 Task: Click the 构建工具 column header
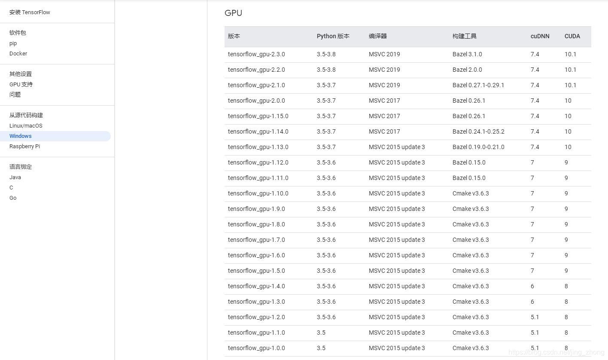click(465, 37)
